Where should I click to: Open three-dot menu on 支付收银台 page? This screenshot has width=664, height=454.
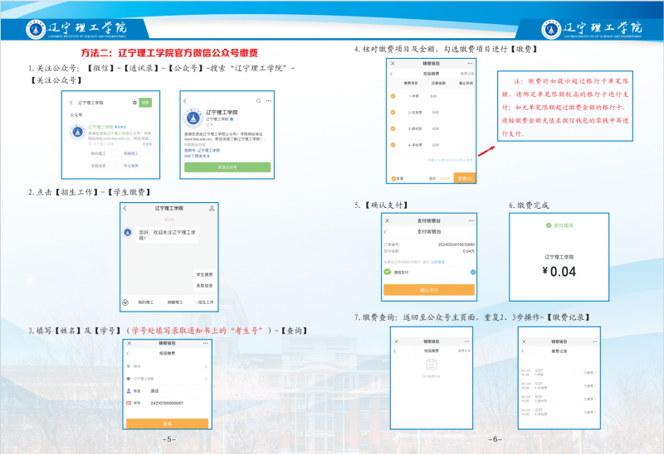point(471,220)
